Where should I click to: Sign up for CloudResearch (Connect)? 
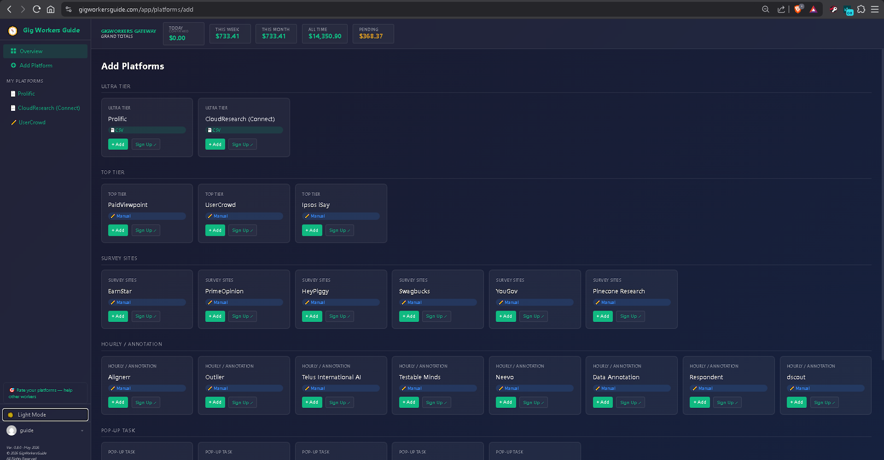pyautogui.click(x=243, y=144)
